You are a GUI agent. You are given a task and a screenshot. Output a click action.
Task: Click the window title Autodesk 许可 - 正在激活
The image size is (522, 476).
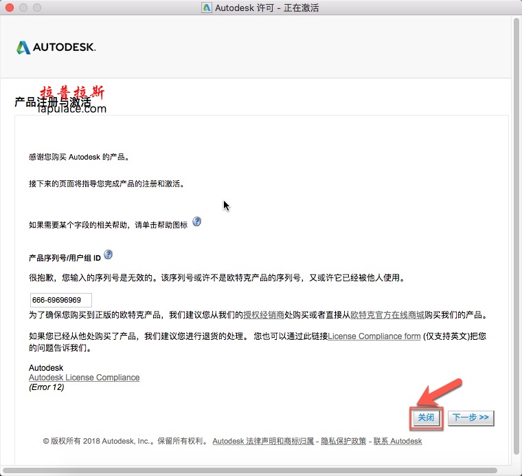266,8
